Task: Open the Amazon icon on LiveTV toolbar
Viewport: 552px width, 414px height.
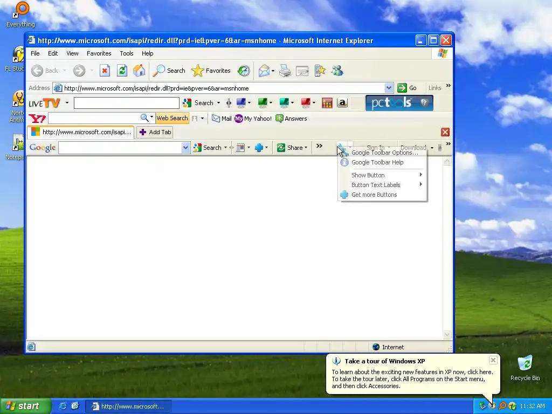Action: [x=342, y=103]
